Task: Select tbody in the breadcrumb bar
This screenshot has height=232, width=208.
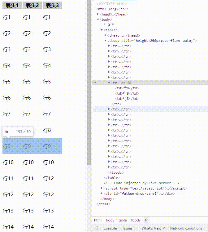Action: coord(136,220)
